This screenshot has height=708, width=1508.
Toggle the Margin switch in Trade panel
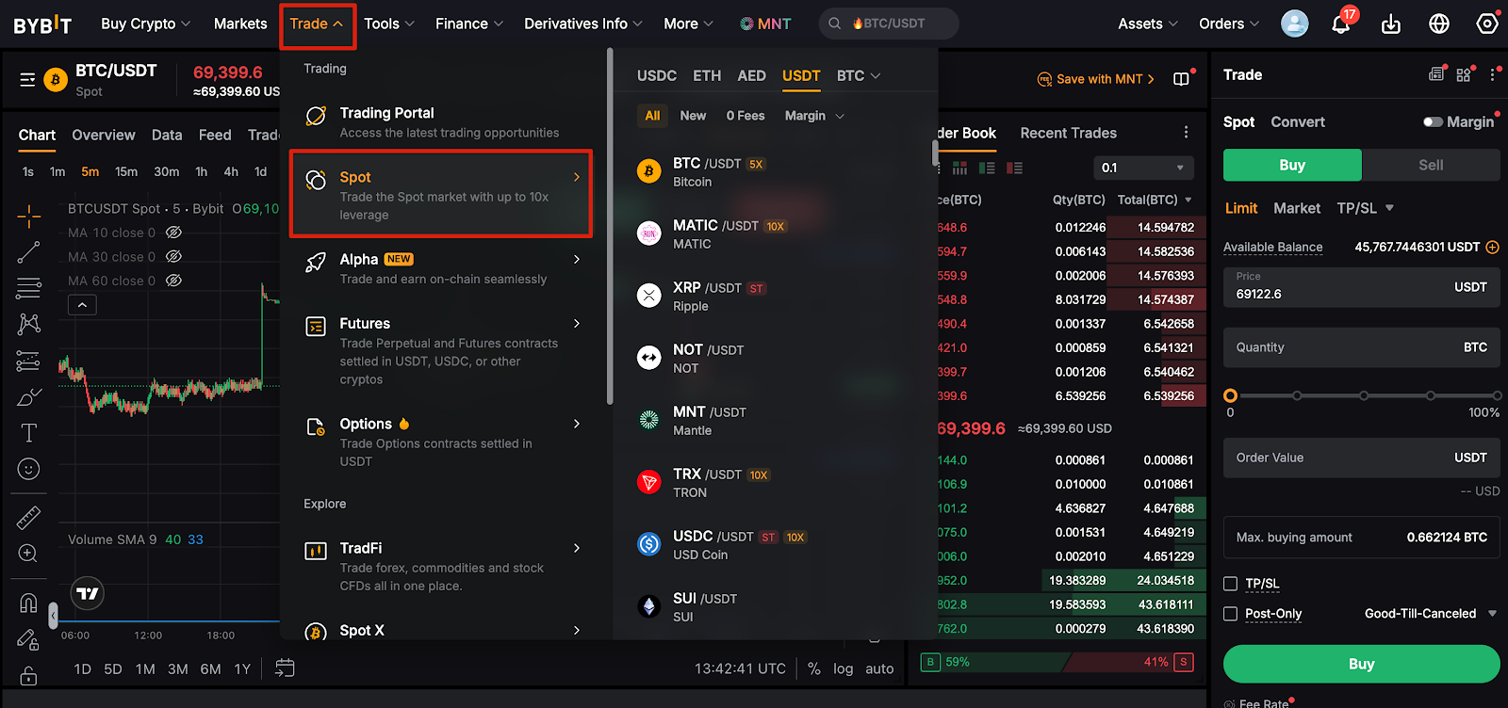click(x=1433, y=121)
